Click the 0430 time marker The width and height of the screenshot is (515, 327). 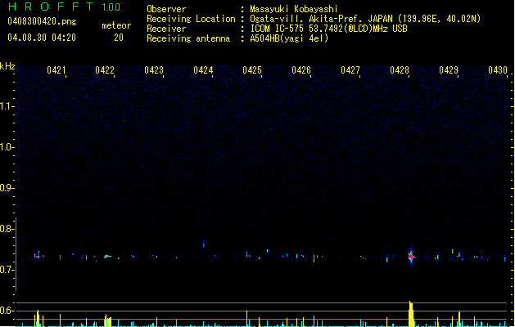[x=498, y=70]
